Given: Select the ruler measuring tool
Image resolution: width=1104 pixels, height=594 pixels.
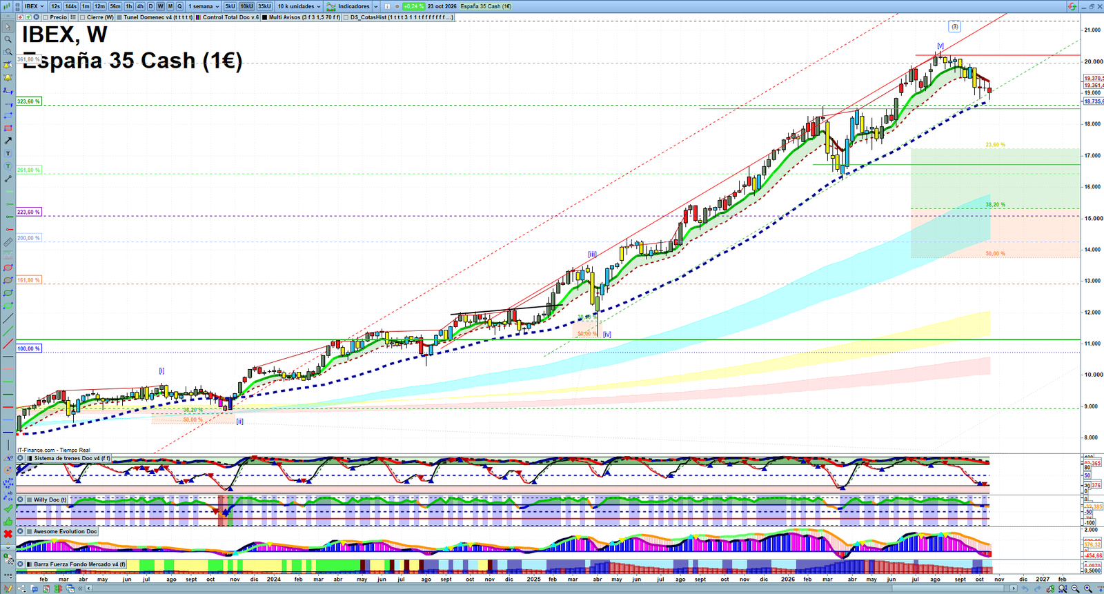Looking at the screenshot, I should tap(8, 242).
